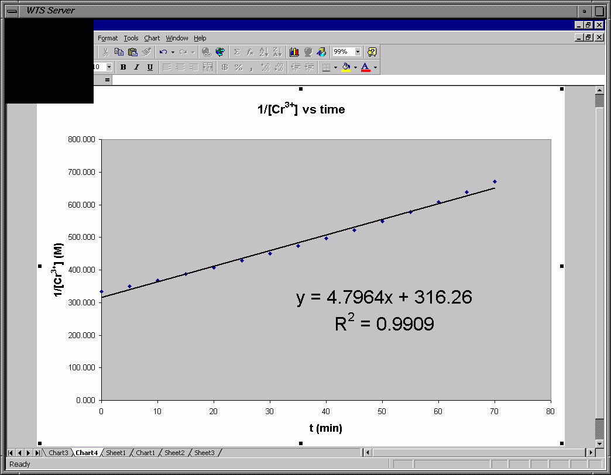Open the Font Color dropdown arrow
The height and width of the screenshot is (475, 611).
(375, 67)
